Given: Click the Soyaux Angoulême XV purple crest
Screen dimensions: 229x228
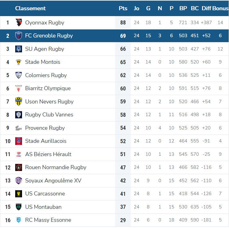Looking at the screenshot, I should tap(19, 181).
